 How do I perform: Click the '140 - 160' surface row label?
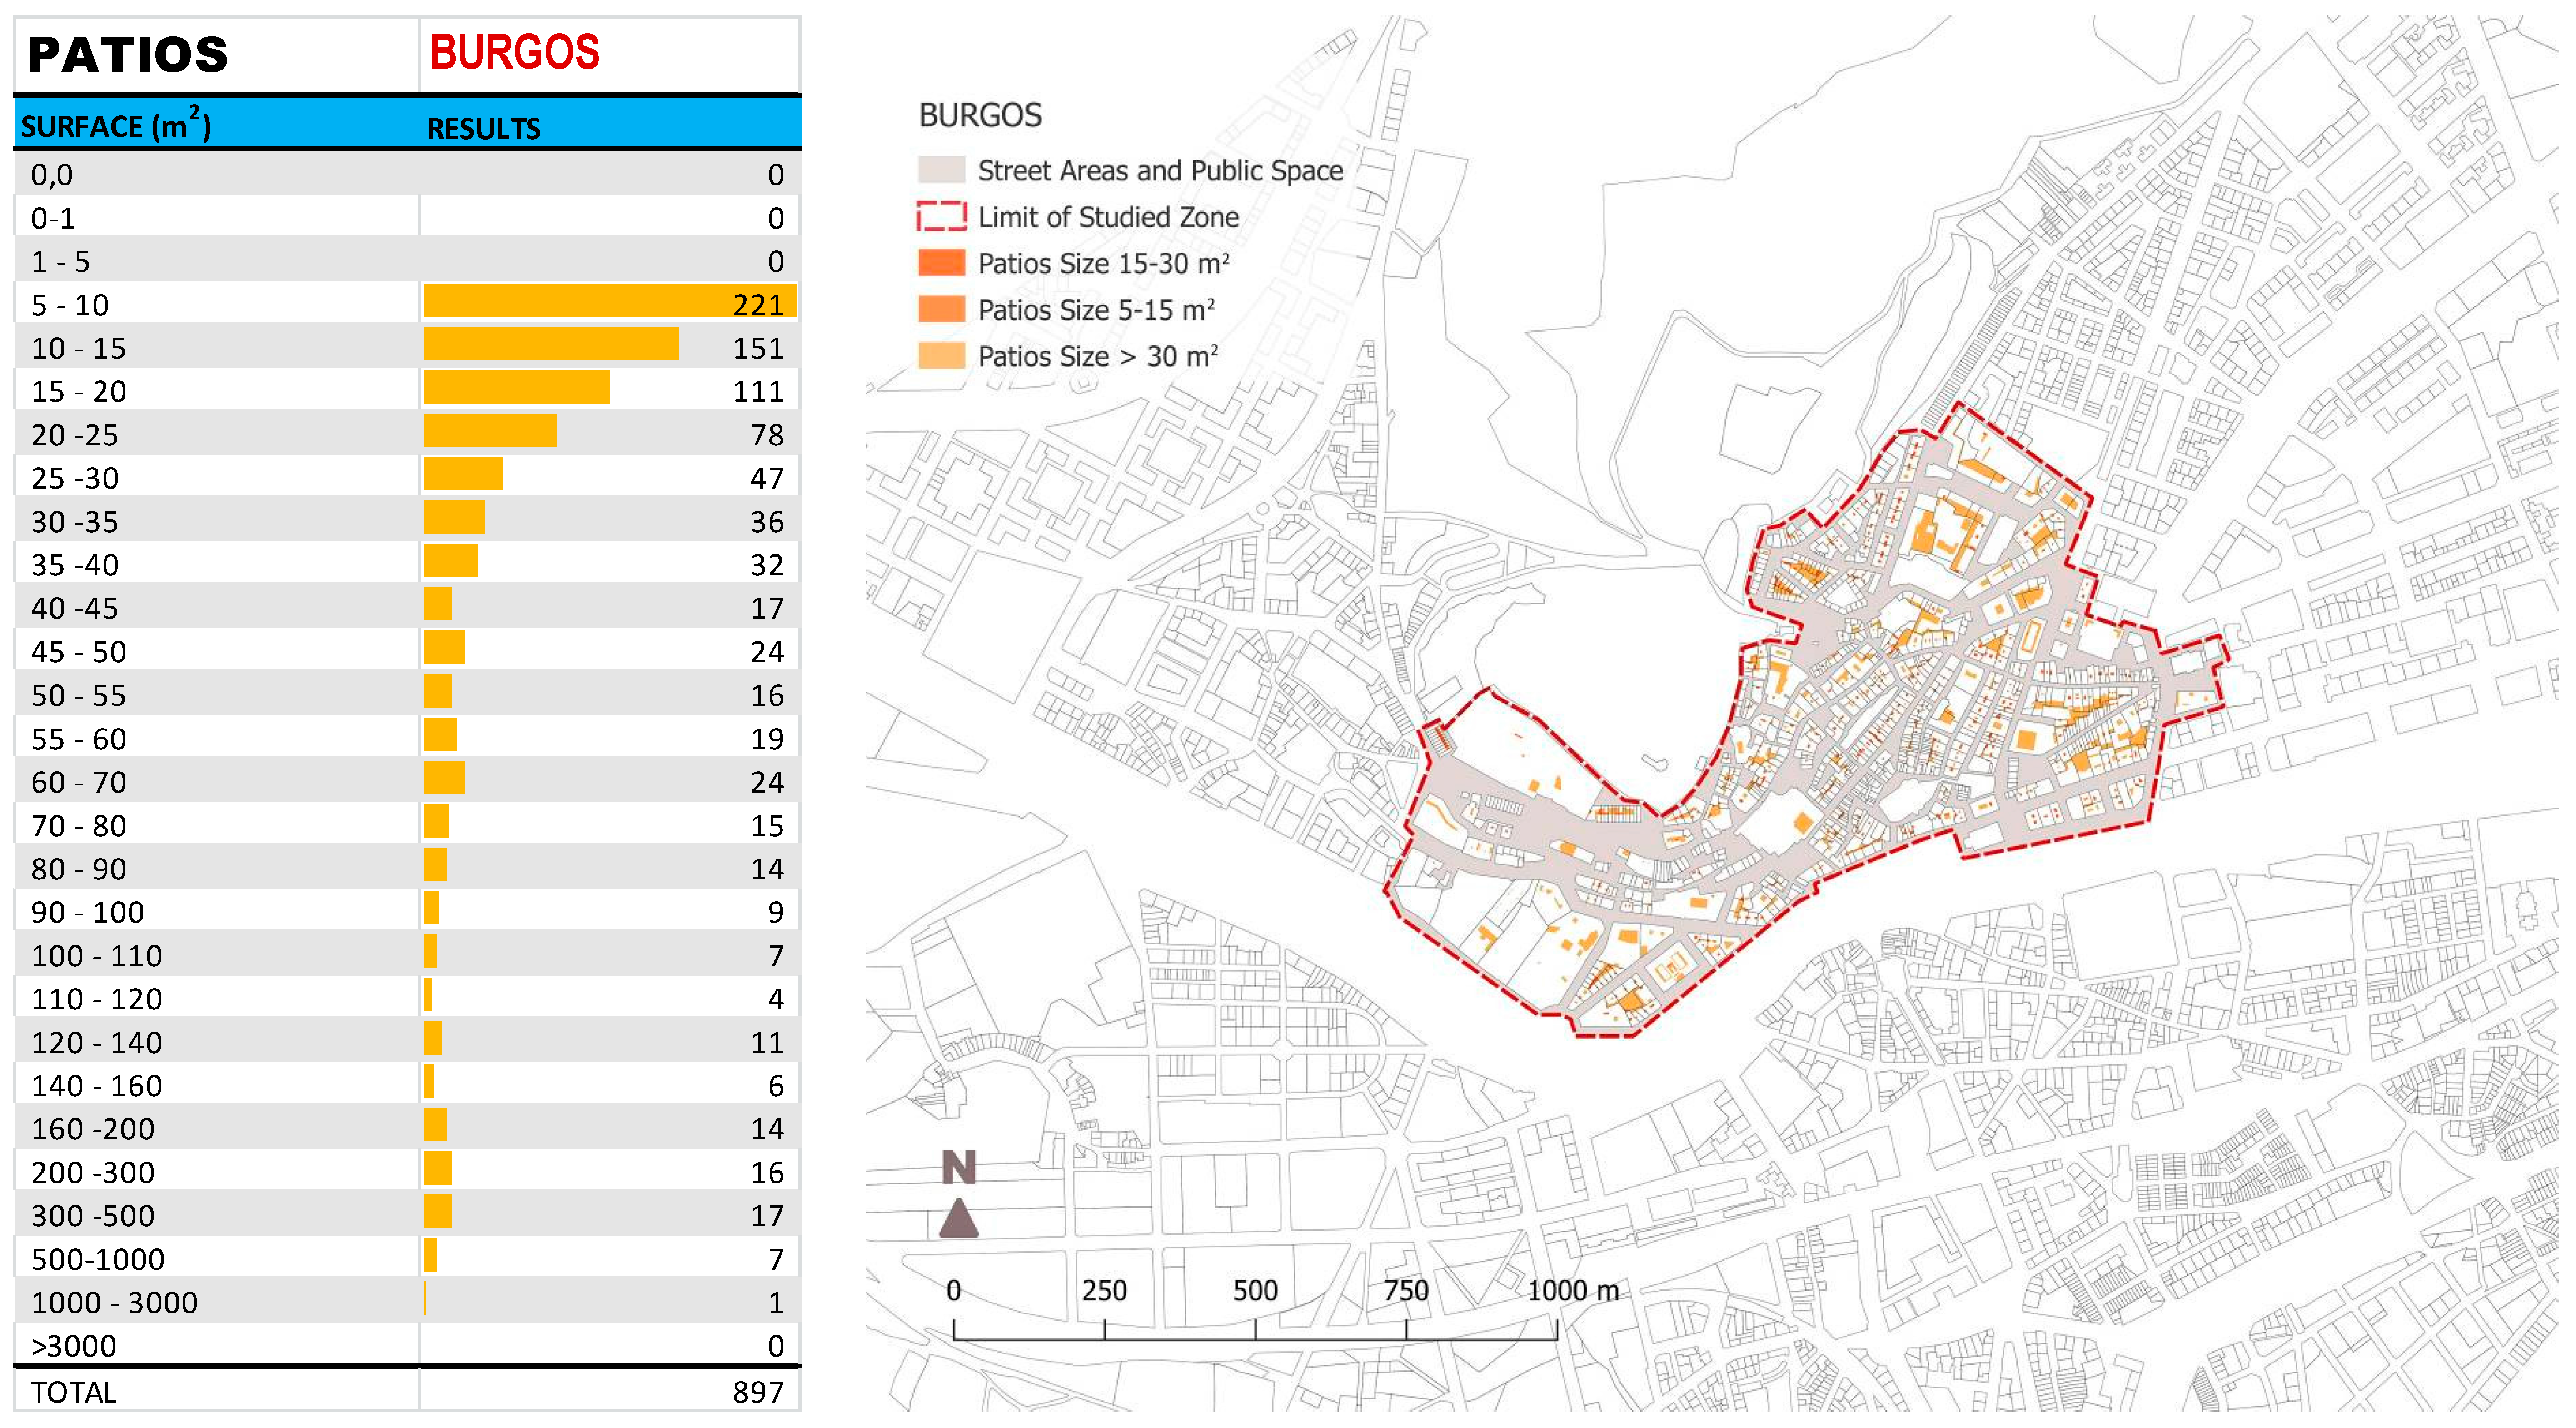coord(96,1086)
